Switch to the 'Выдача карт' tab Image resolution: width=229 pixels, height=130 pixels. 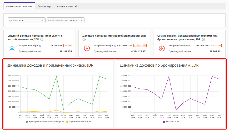44,6
